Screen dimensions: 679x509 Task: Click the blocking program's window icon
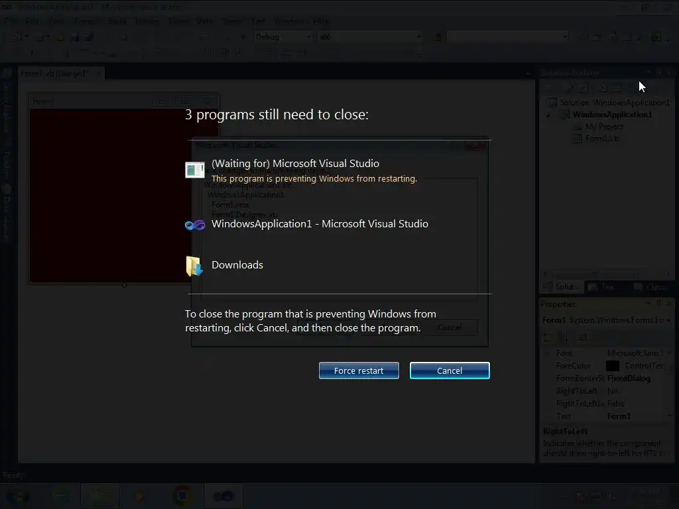195,170
